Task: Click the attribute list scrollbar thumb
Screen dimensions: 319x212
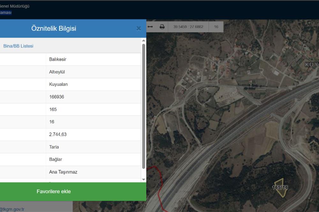Action: pyautogui.click(x=144, y=105)
